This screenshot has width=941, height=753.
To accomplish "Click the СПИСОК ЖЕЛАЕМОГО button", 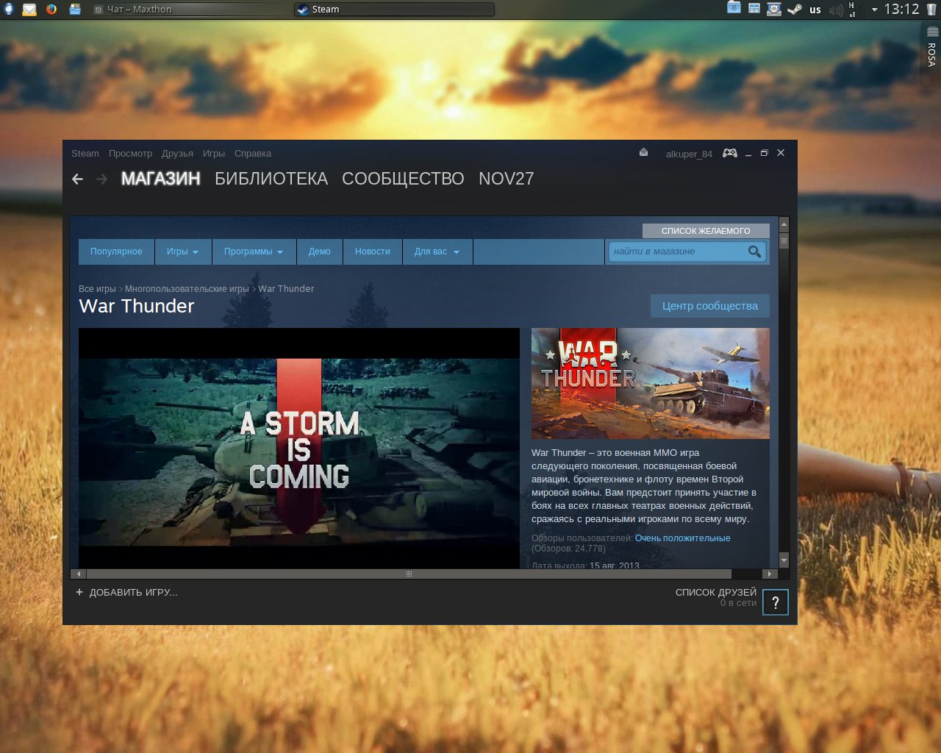I will (x=706, y=231).
